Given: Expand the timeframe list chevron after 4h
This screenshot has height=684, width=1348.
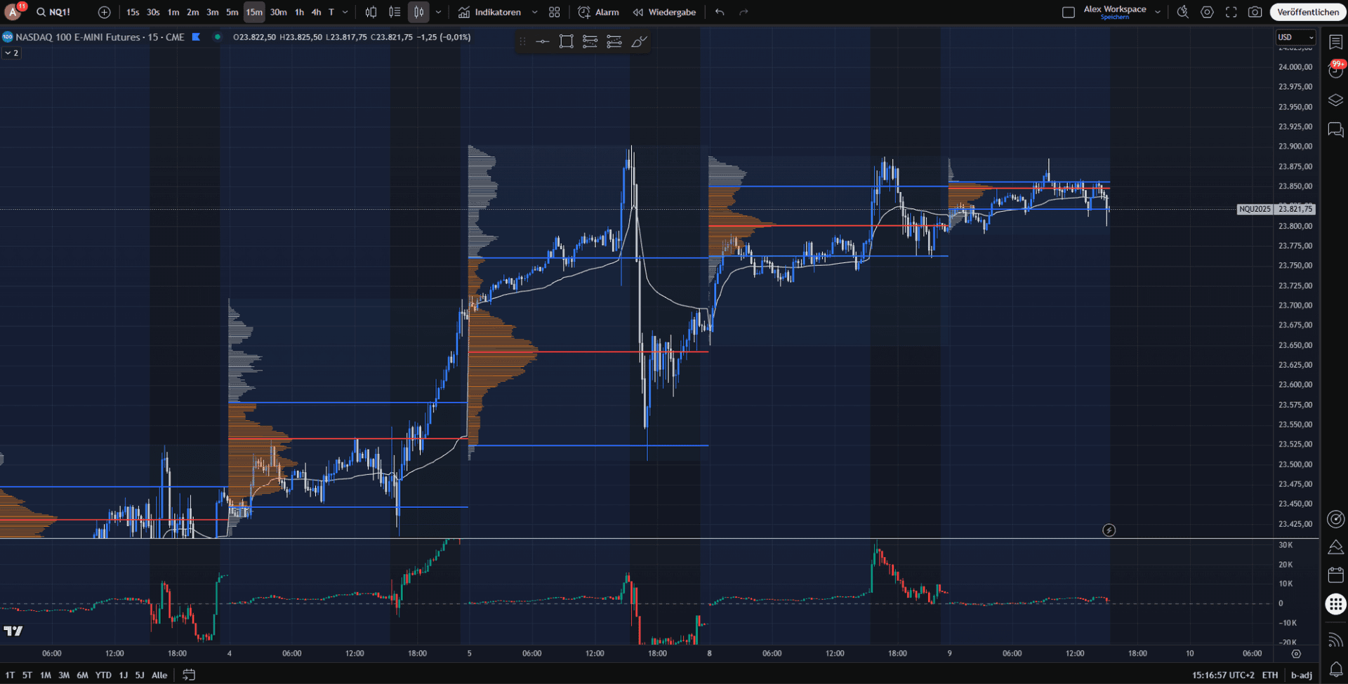Looking at the screenshot, I should click(343, 12).
